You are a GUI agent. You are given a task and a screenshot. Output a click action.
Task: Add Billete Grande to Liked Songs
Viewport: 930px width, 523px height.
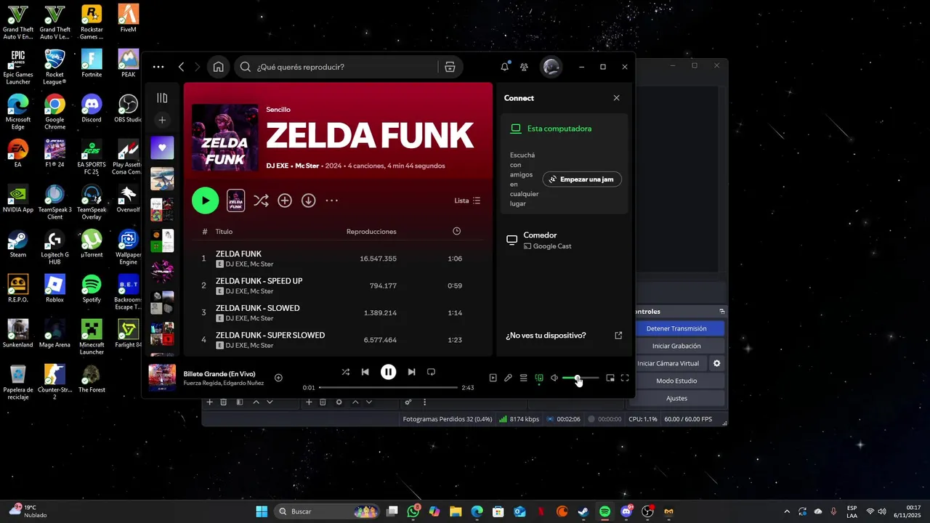[x=278, y=378]
